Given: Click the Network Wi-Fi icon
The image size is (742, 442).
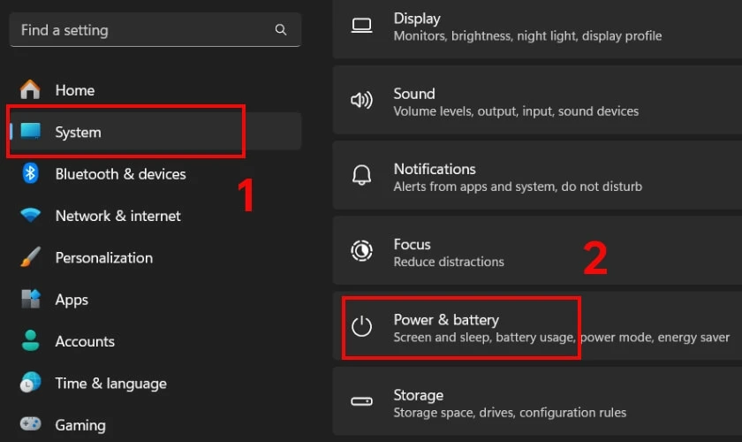Looking at the screenshot, I should click(30, 215).
